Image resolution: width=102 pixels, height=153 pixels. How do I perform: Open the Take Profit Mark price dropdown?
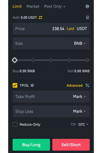pos(79,97)
